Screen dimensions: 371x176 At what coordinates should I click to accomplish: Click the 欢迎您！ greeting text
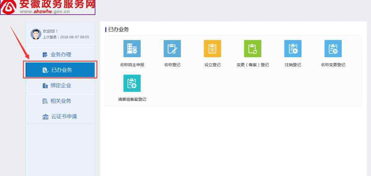50,31
